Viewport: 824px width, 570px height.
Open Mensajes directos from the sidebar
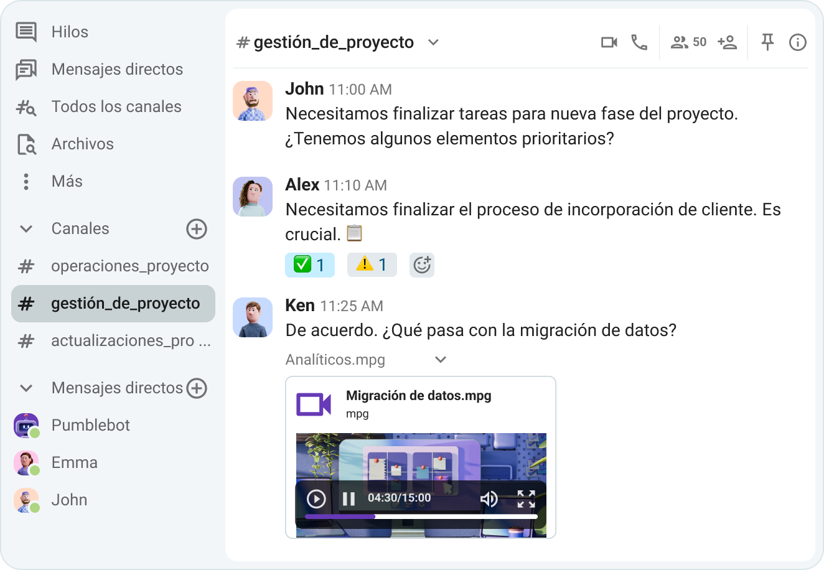pos(117,69)
